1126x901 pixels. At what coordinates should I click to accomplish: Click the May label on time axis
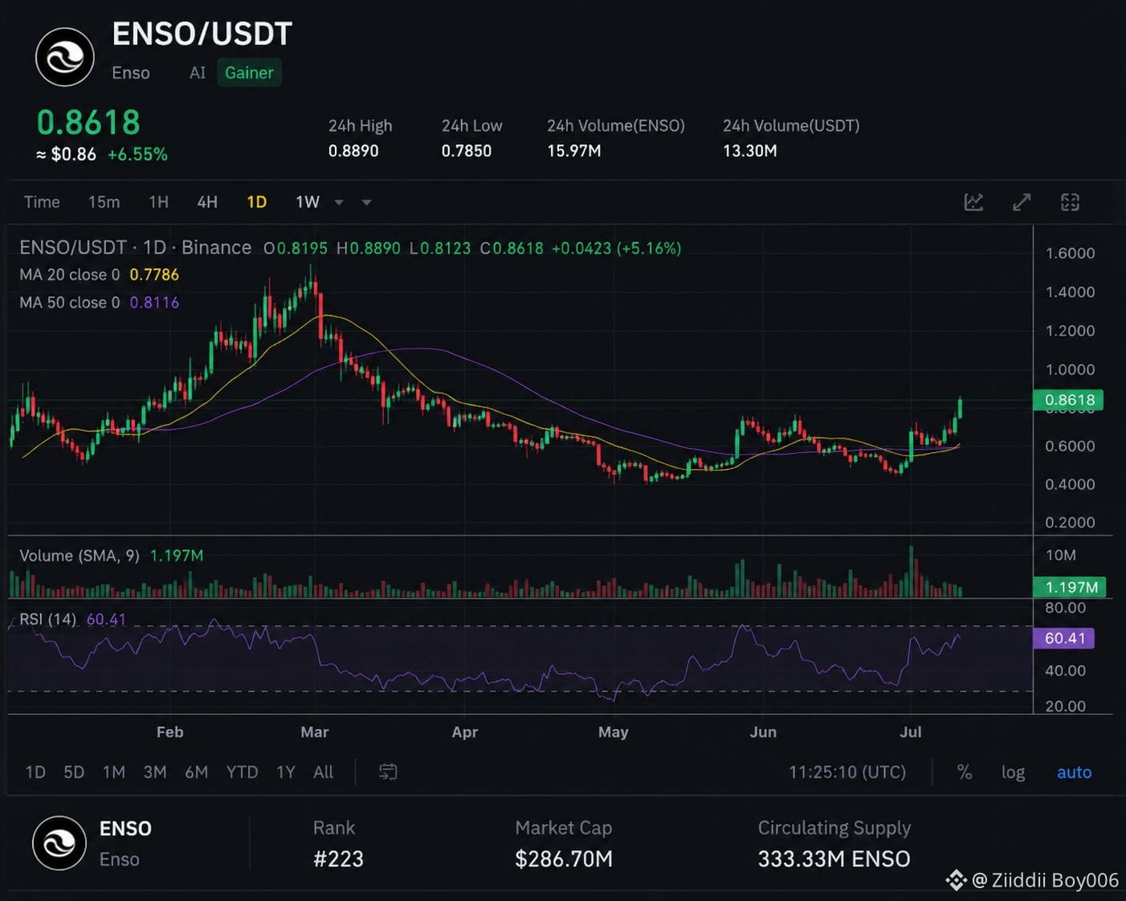point(613,732)
